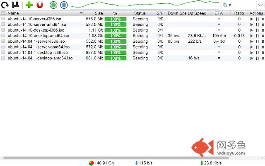Start the ubuntu-14.10-server-amd64.iso torrent
This screenshot has width=265, height=166.
coord(252,25)
